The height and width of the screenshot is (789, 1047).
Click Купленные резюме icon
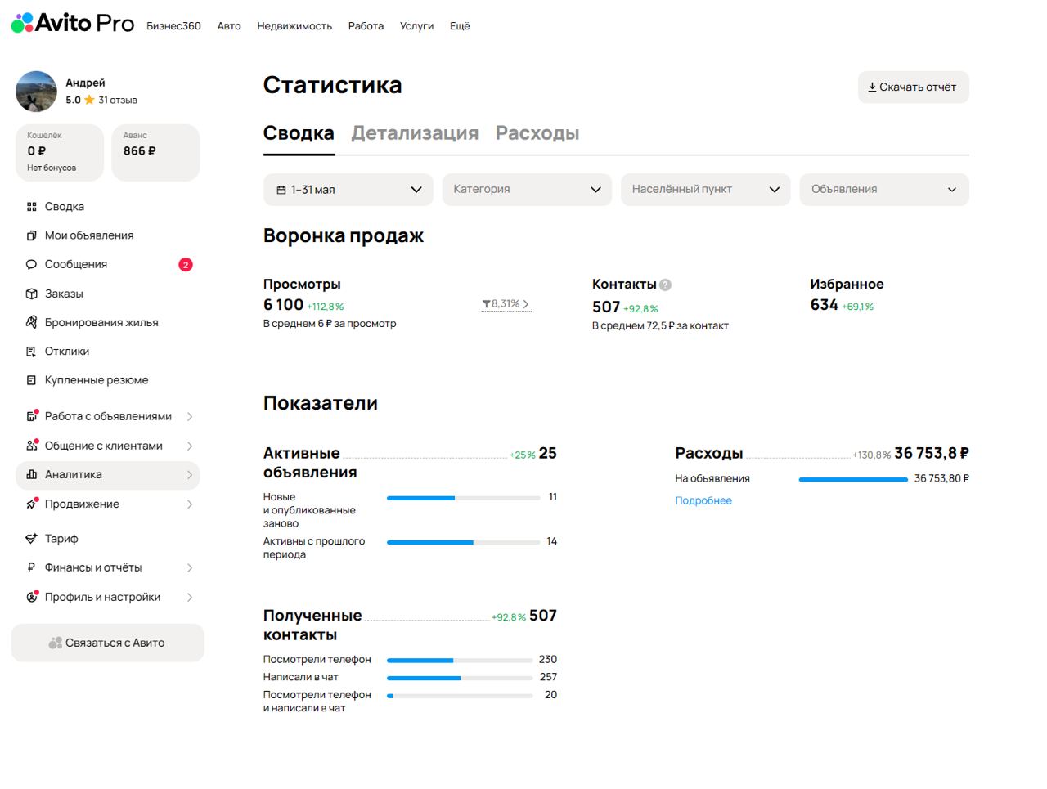pyautogui.click(x=31, y=380)
